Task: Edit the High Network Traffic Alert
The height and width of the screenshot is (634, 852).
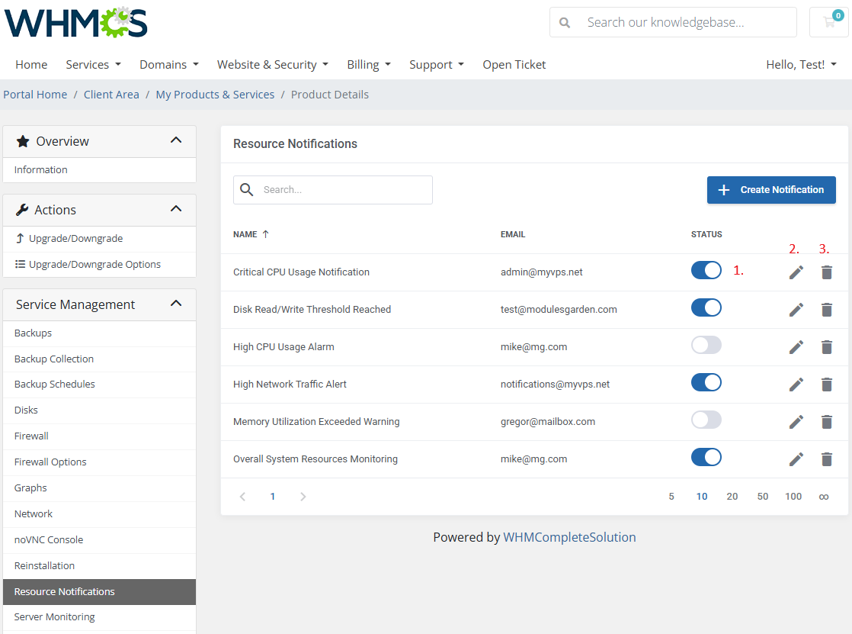Action: tap(796, 385)
